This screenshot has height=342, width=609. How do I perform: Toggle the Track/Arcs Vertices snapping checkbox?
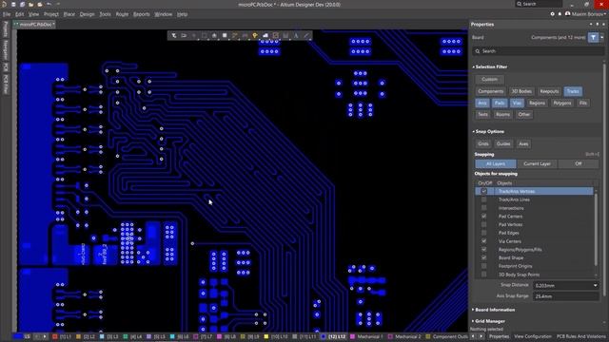tap(484, 191)
